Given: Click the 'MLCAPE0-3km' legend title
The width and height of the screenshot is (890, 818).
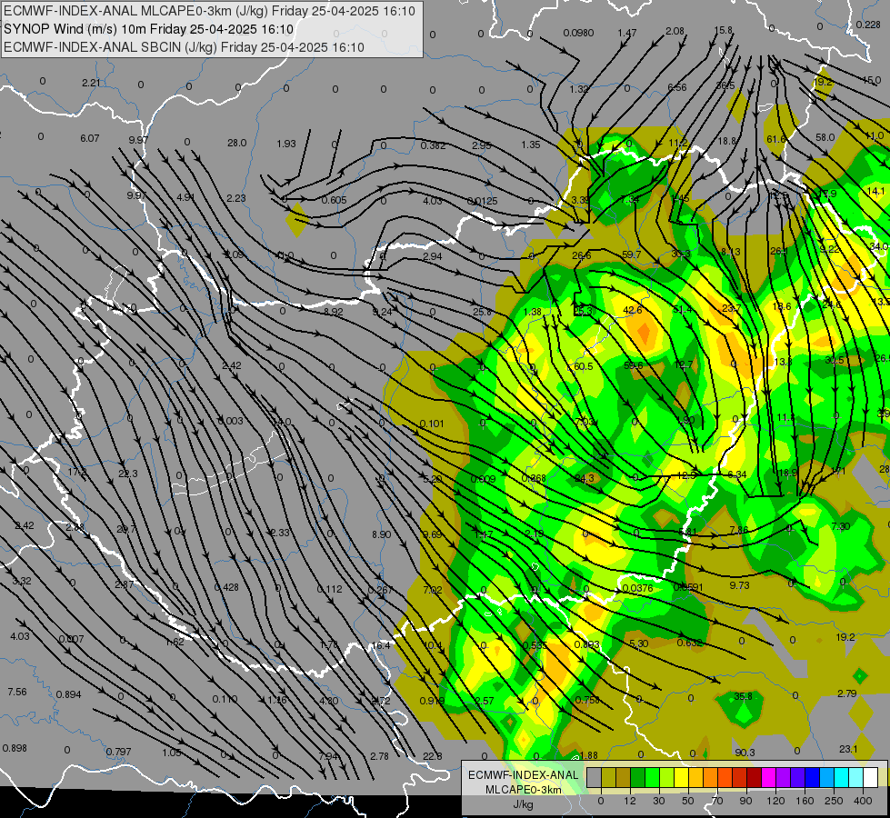Looking at the screenshot, I should (x=524, y=790).
